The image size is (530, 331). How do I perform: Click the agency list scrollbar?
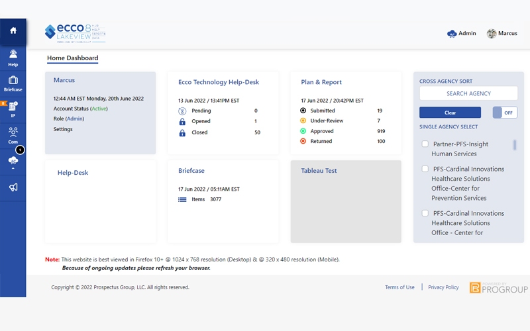[x=515, y=145]
